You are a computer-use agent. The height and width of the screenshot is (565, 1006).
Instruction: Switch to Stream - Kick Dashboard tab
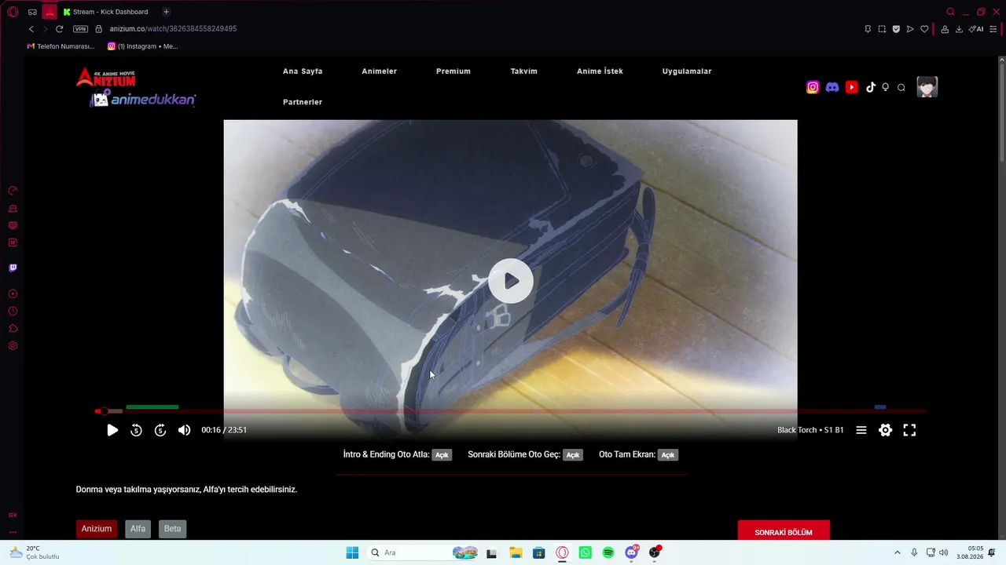(107, 12)
